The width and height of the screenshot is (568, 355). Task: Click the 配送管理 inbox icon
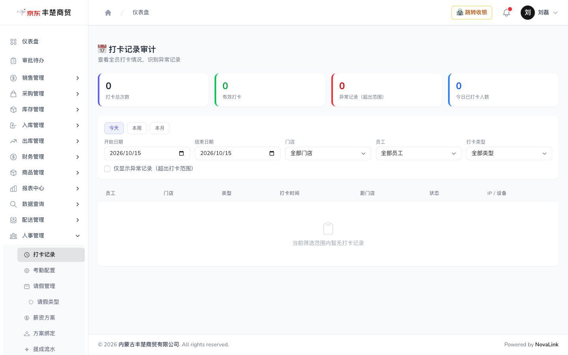(13, 220)
